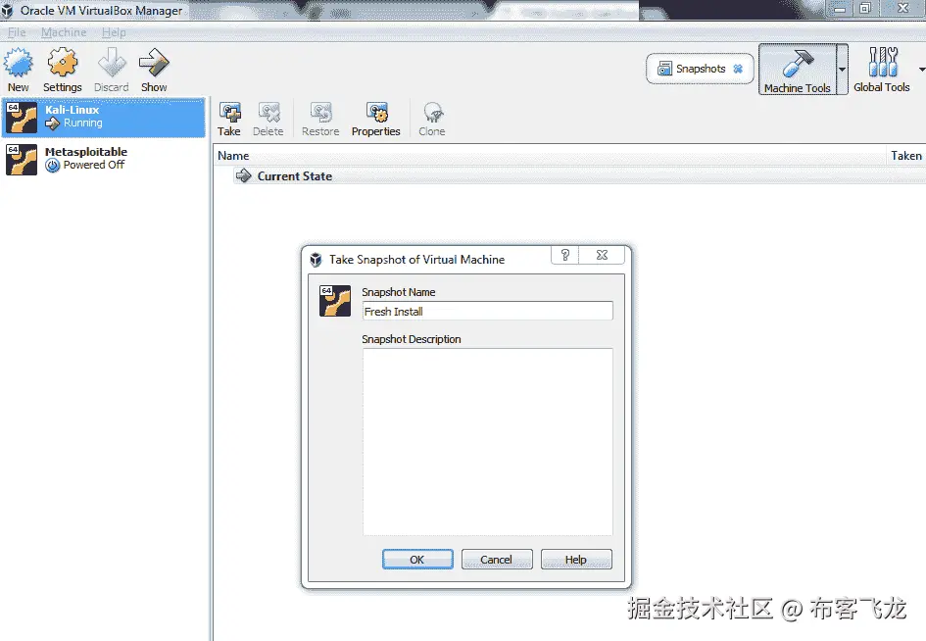Close the Take Snapshot dialog
Image resolution: width=926 pixels, height=641 pixels.
(x=602, y=255)
